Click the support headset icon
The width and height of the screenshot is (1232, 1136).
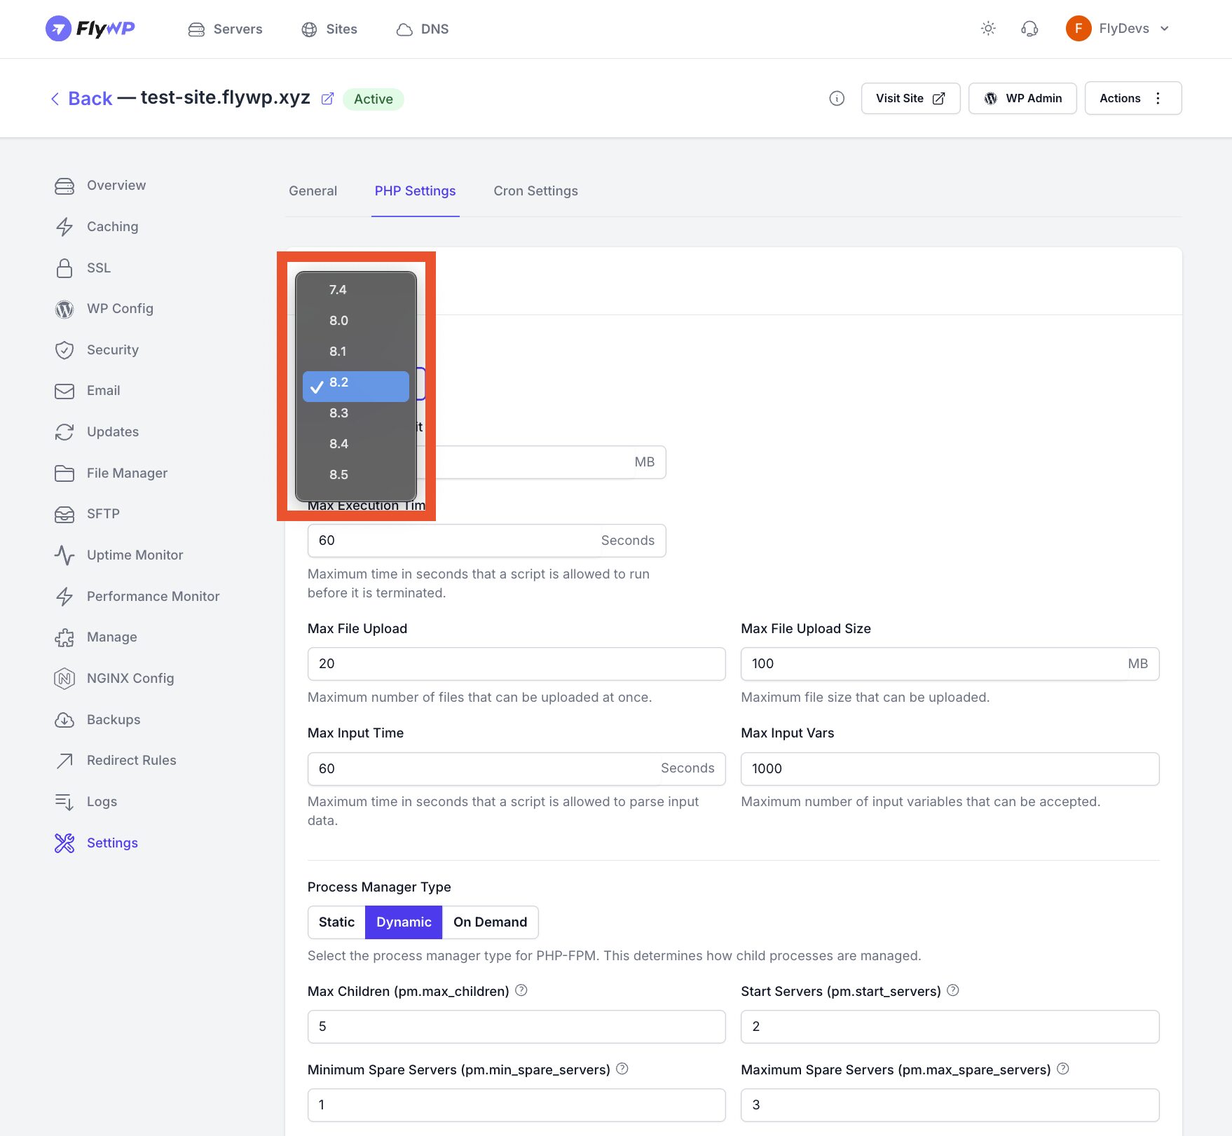click(1029, 29)
